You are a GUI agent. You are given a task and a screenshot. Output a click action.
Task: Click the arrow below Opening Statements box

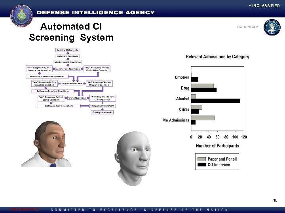click(x=67, y=53)
